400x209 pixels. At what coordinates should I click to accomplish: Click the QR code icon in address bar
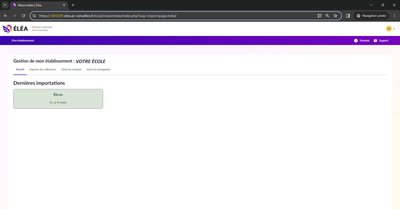[319, 16]
